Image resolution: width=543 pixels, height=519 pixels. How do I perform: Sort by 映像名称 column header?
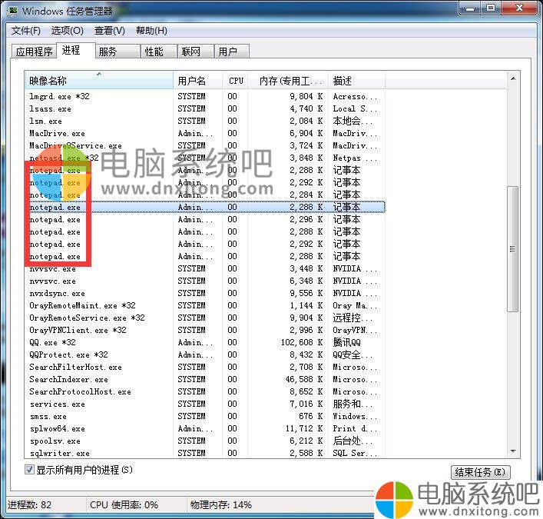pos(99,81)
